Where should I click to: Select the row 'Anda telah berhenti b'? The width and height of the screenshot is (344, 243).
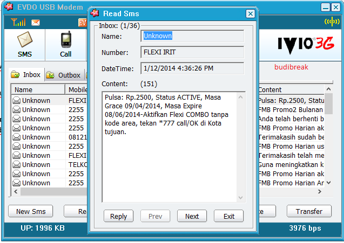[292, 119]
